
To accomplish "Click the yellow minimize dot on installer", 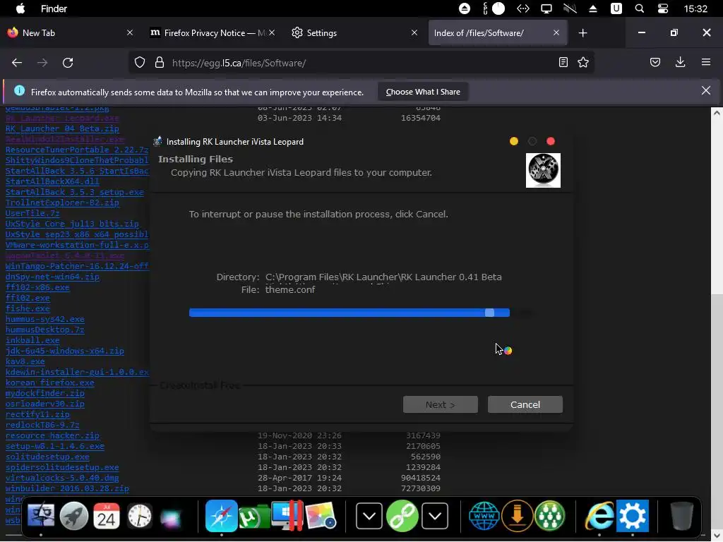I will point(514,141).
